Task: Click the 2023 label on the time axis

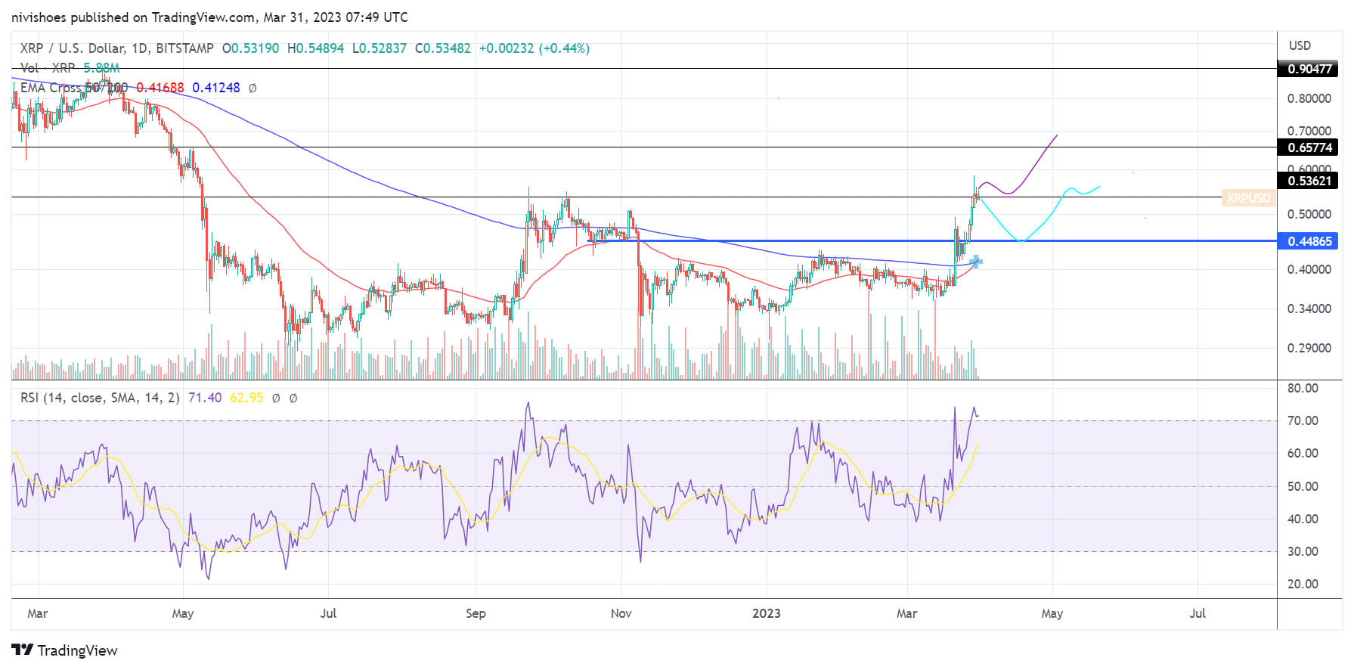Action: pos(766,613)
